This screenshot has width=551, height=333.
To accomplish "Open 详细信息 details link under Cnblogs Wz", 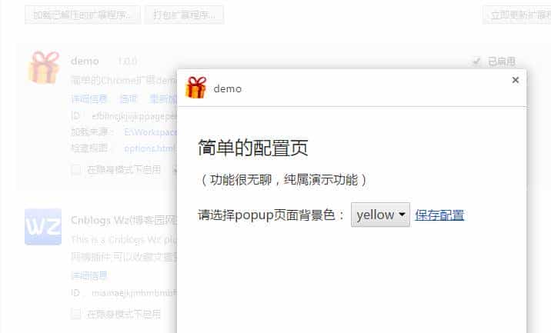I will 89,276.
